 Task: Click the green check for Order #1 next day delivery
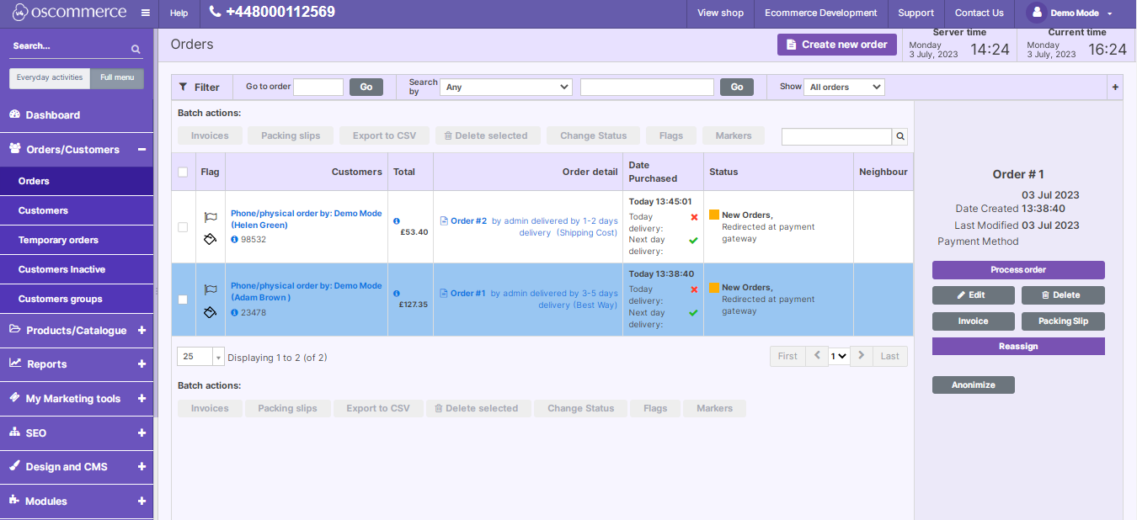[693, 312]
